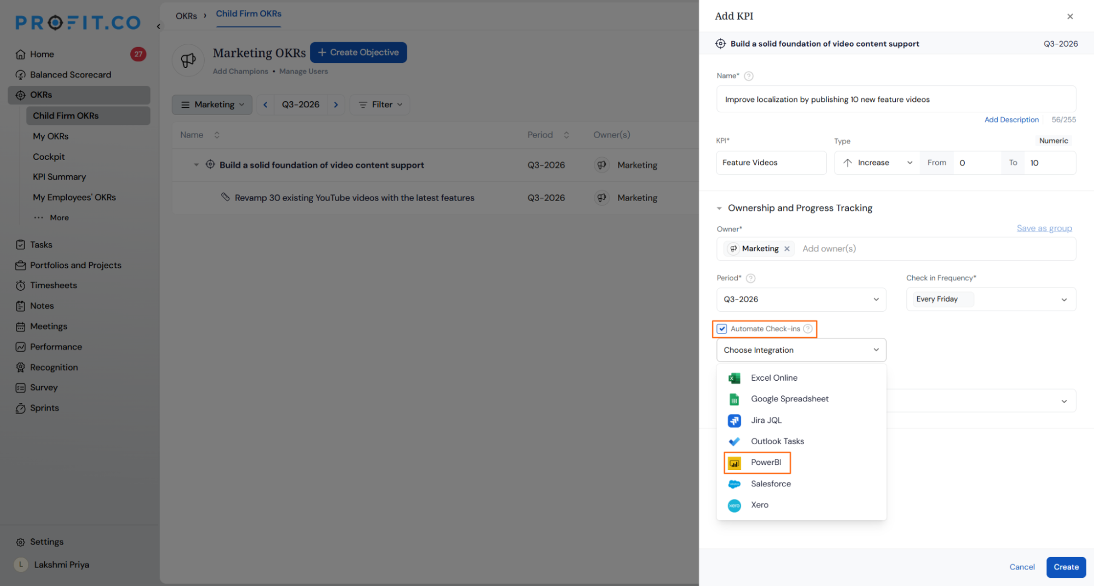Click the Sprints icon in sidebar
This screenshot has width=1094, height=586.
[21, 408]
